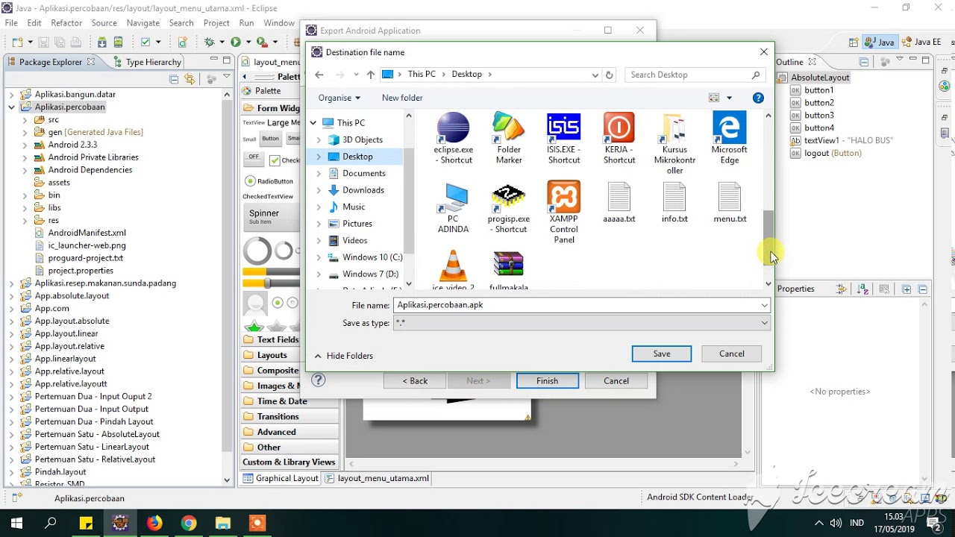955x537 pixels.
Task: Open the File name dropdown
Action: (x=764, y=305)
